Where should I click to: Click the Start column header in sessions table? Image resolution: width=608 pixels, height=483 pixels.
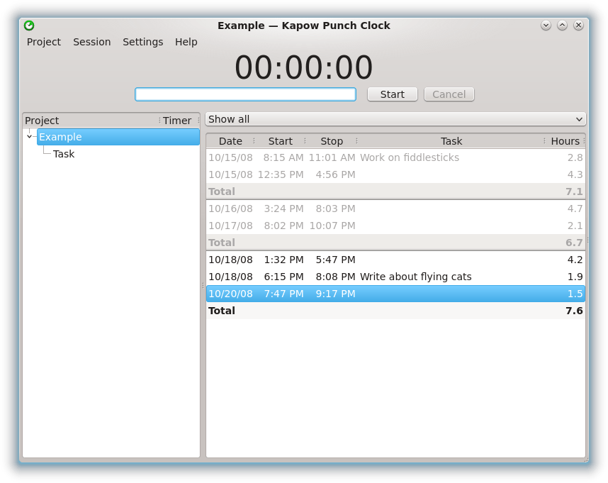280,141
